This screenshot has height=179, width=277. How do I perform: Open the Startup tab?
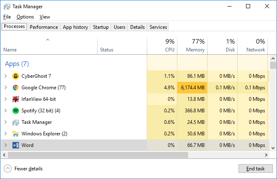coord(101,27)
